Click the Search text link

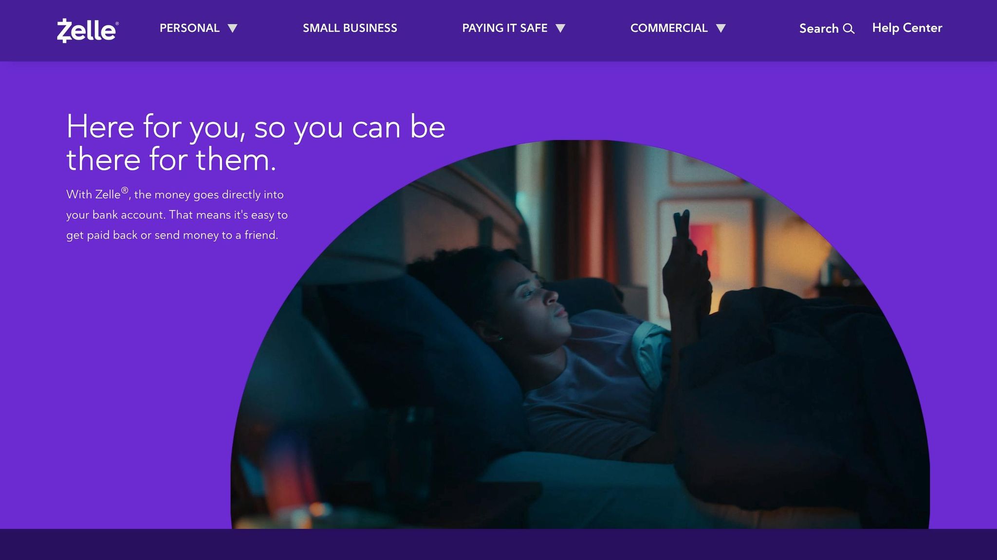click(819, 29)
